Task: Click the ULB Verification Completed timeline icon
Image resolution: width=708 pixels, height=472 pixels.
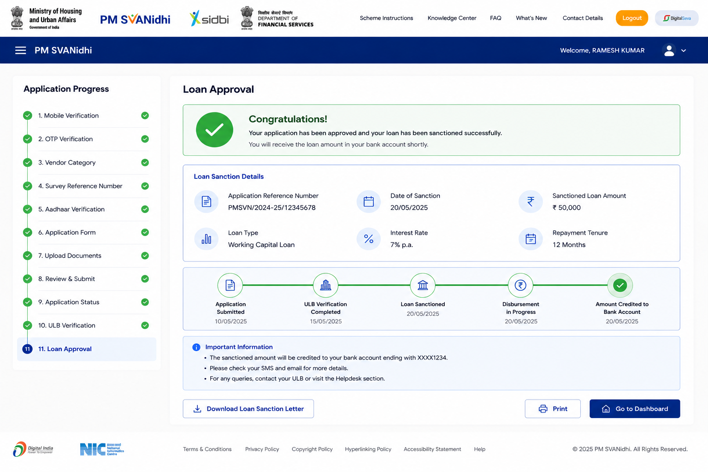Action: (325, 286)
